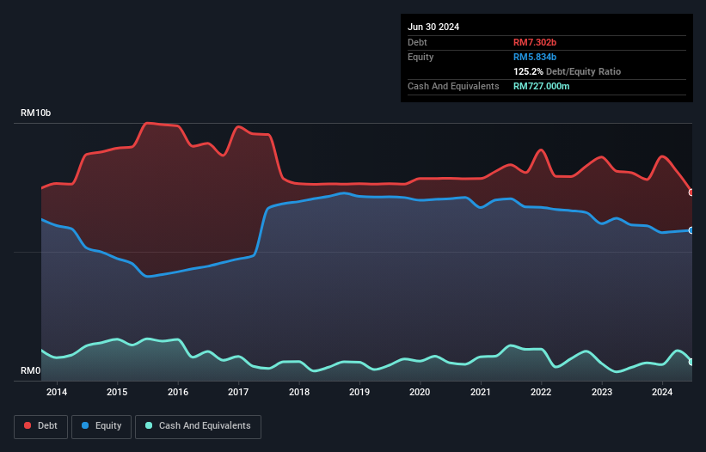Viewport: 706px width, 452px height.
Task: Select the 2017 x-axis label
Action: tap(238, 392)
